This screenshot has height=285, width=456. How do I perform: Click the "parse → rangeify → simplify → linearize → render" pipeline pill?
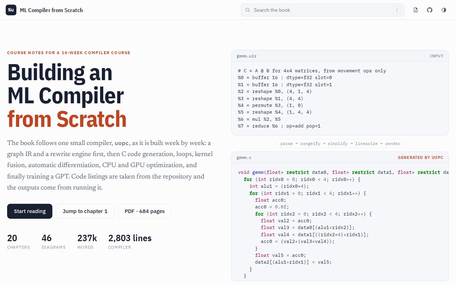click(x=340, y=144)
